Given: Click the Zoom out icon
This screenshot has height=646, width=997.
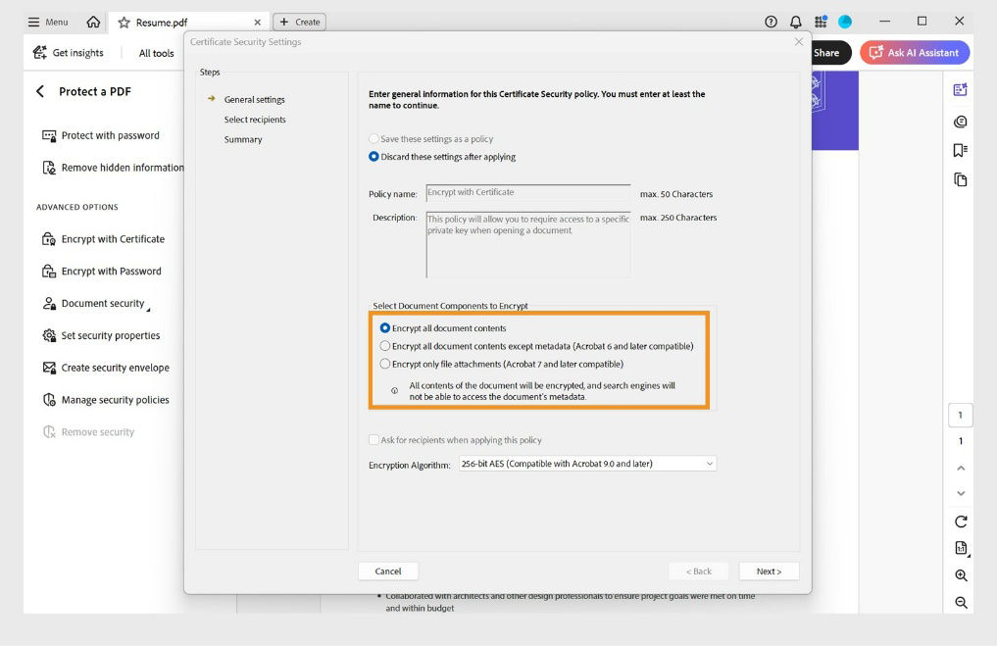Looking at the screenshot, I should pos(960,602).
